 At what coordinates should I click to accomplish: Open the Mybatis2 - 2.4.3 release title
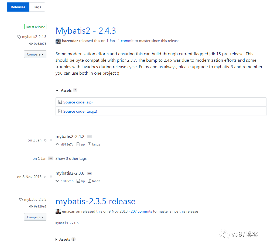pos(86,31)
